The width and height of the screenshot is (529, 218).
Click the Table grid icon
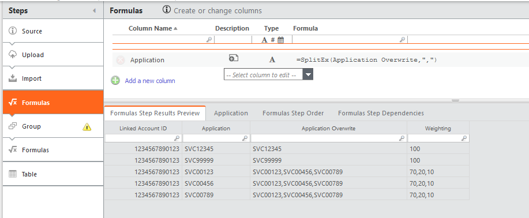coord(13,174)
